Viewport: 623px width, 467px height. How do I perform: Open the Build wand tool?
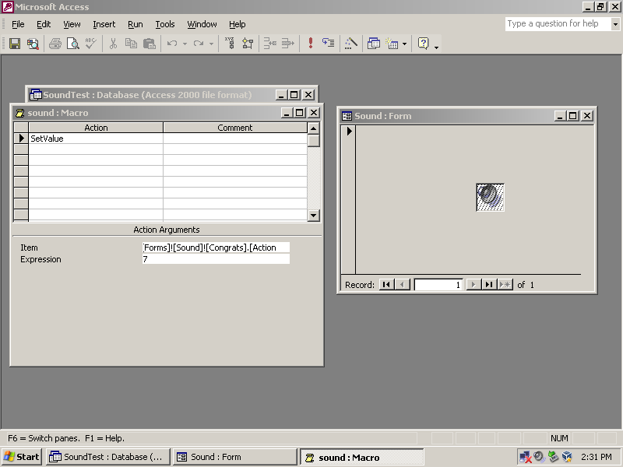click(x=351, y=44)
